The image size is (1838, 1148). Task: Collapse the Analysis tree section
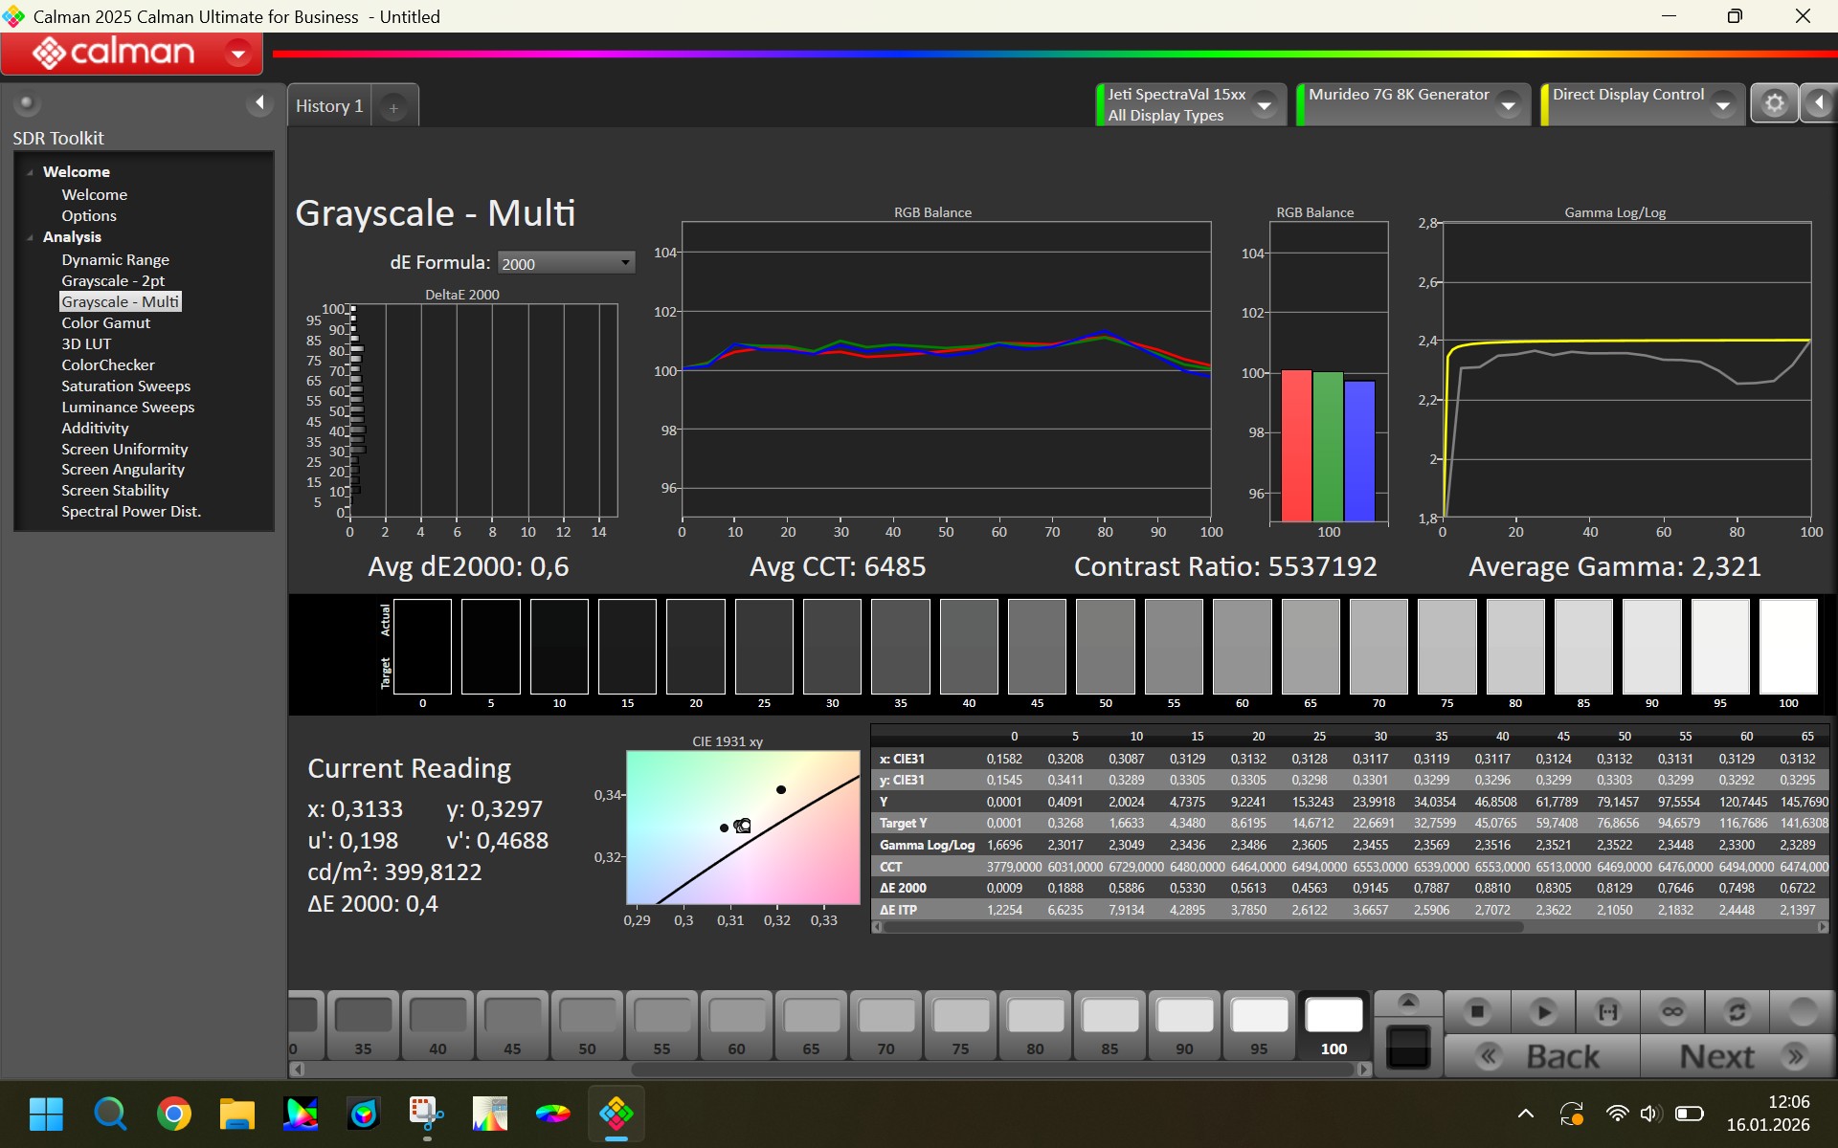31,237
